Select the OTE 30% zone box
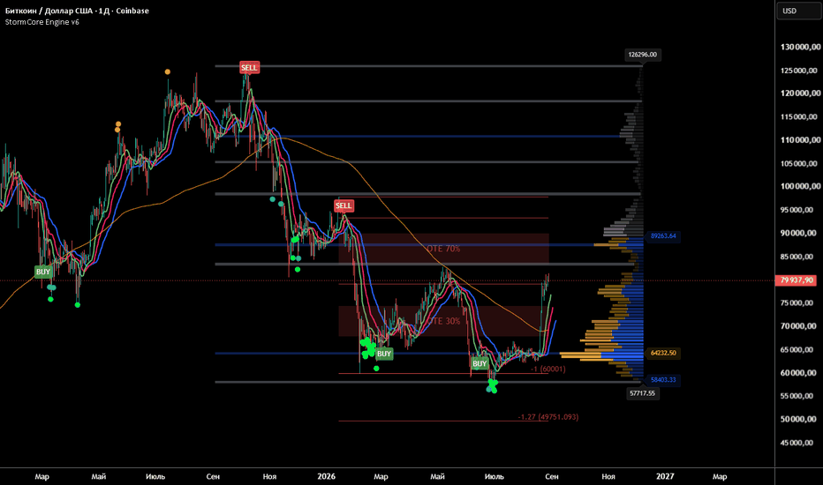This screenshot has width=823, height=485. click(x=444, y=321)
